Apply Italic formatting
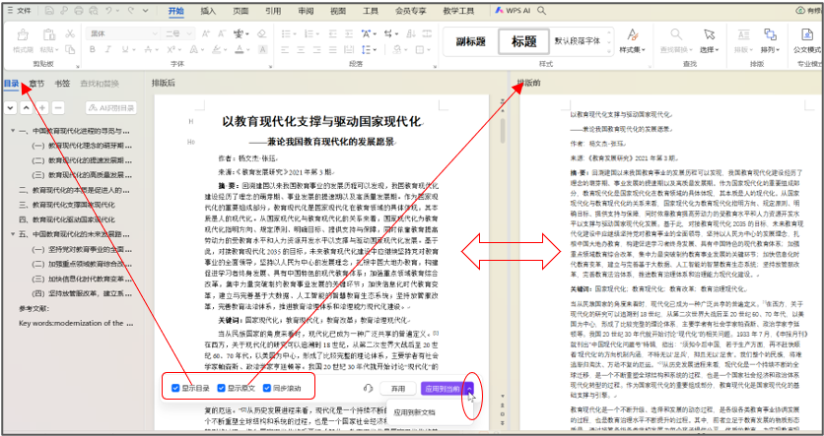The image size is (824, 436). coord(108,49)
